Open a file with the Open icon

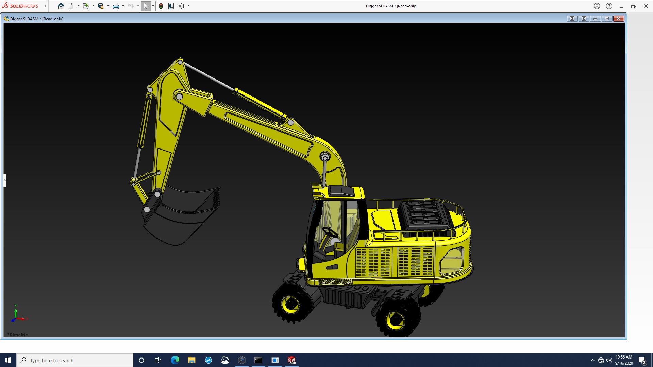[85, 6]
